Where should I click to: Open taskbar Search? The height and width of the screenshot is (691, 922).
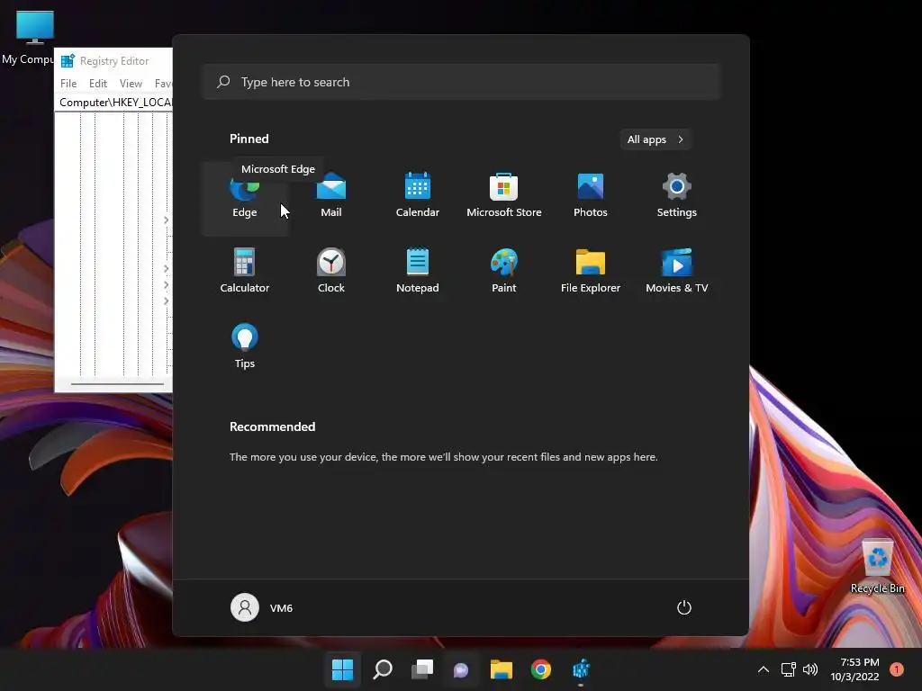[x=382, y=669]
